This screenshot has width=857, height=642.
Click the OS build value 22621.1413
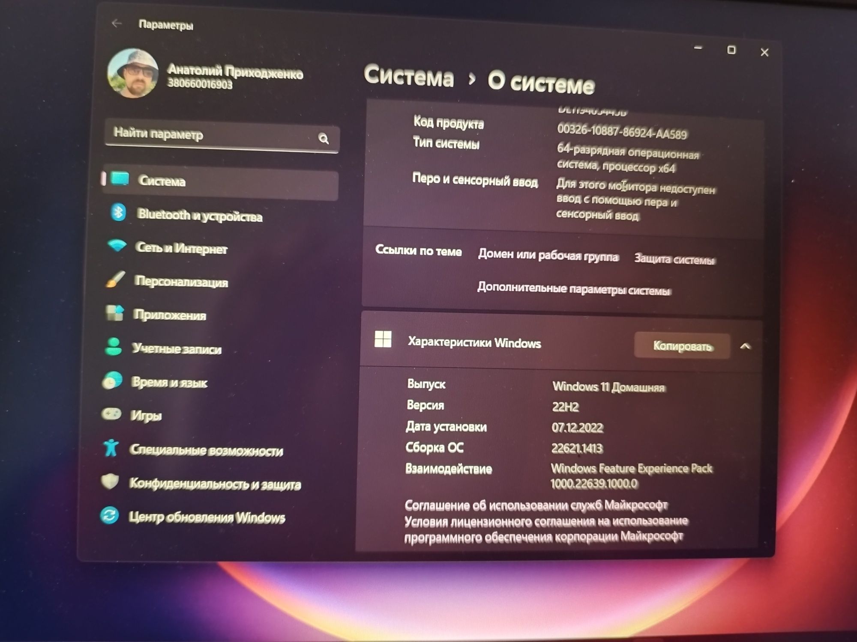[577, 448]
